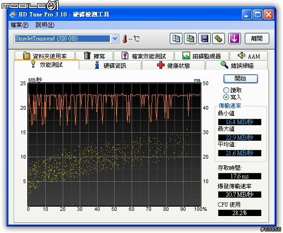Switch to the 擦寫 erase tab
Screen dimensions: 283x233
pyautogui.click(x=94, y=56)
